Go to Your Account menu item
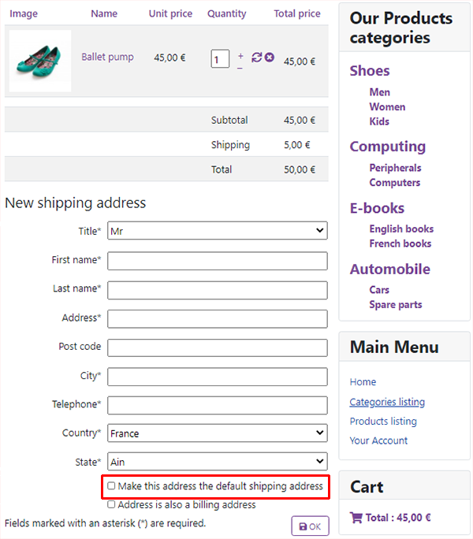The image size is (473, 539). [378, 440]
